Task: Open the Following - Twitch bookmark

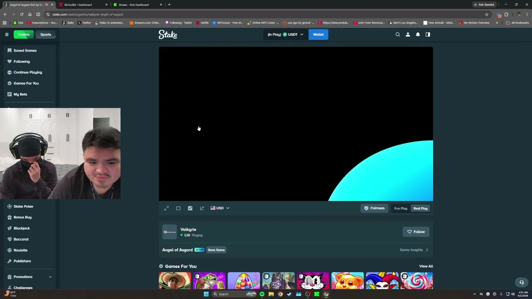Action: pyautogui.click(x=178, y=23)
